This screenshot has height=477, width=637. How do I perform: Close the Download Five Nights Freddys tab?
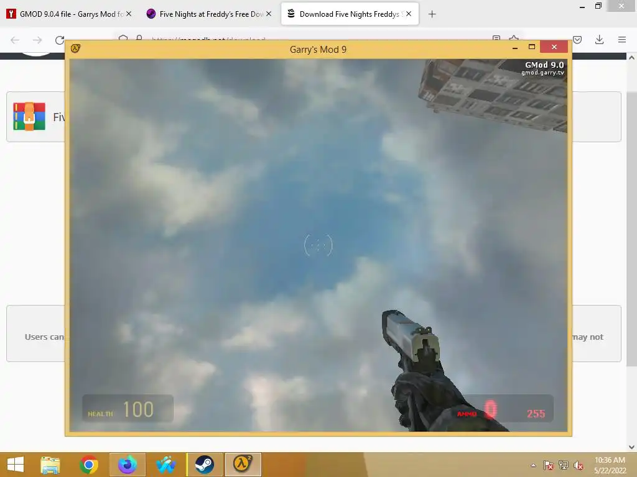click(409, 14)
